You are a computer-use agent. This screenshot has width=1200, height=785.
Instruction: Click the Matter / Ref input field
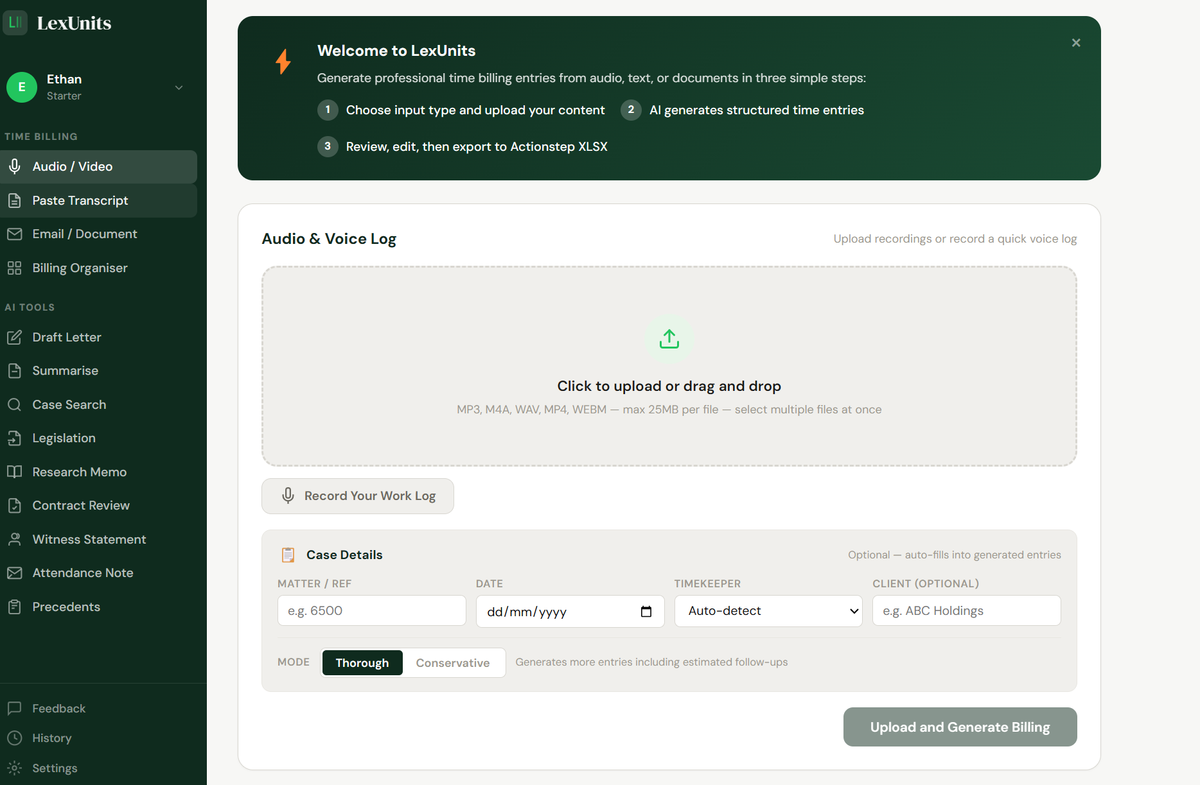point(372,610)
